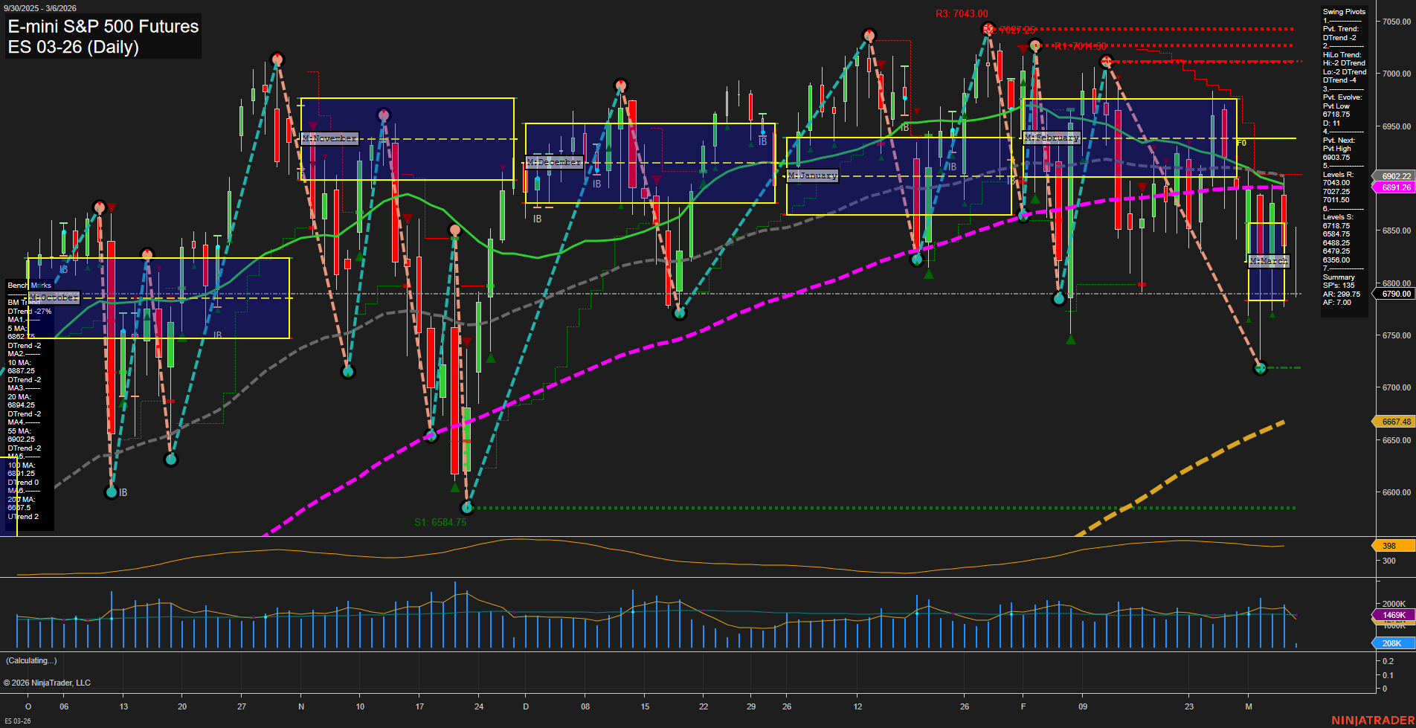
Task: Click the M:February month label
Action: point(1052,137)
